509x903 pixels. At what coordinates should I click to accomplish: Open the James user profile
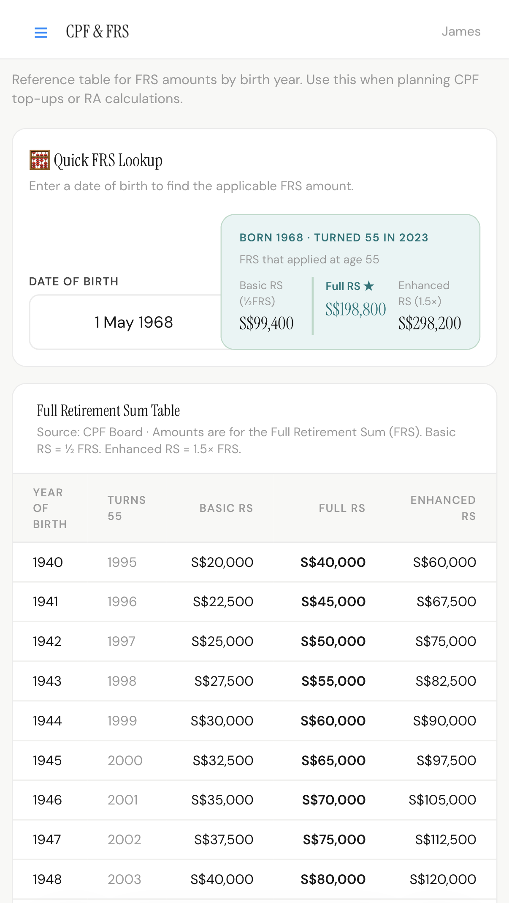[461, 32]
